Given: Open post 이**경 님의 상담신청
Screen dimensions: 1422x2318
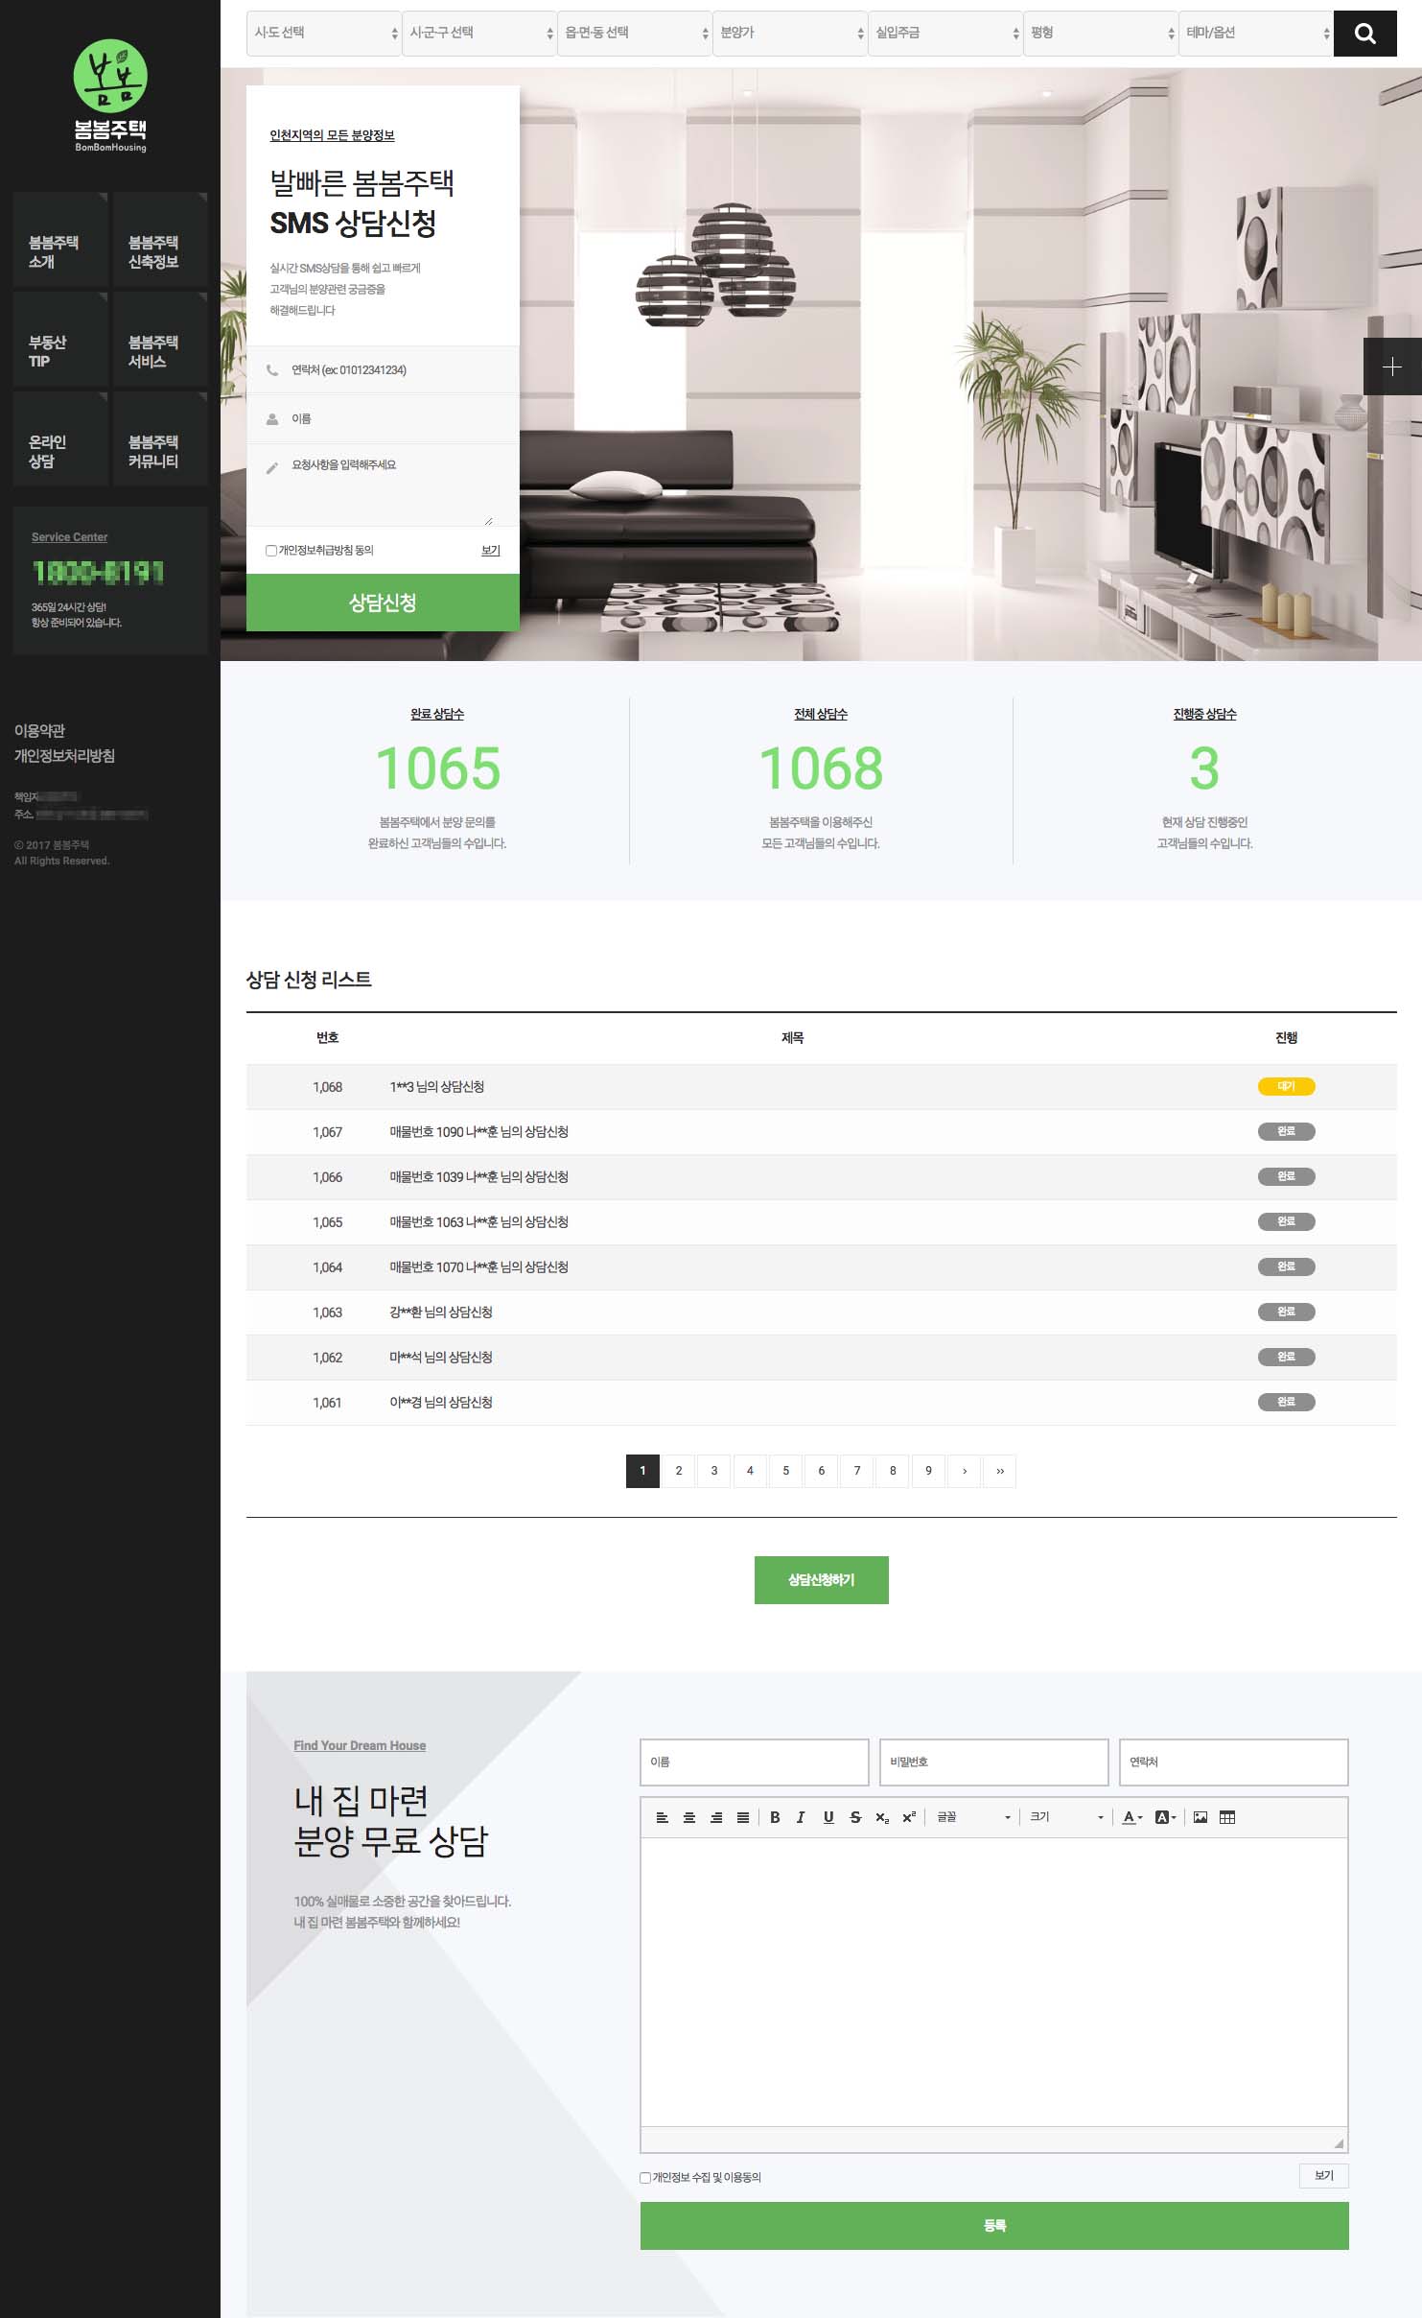Looking at the screenshot, I should click(441, 1403).
